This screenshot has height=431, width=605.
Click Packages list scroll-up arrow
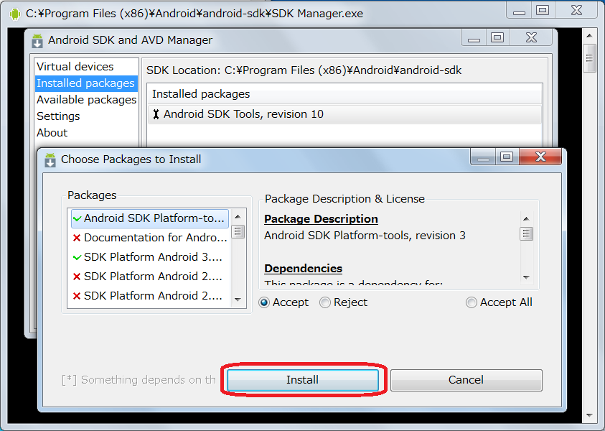[238, 217]
